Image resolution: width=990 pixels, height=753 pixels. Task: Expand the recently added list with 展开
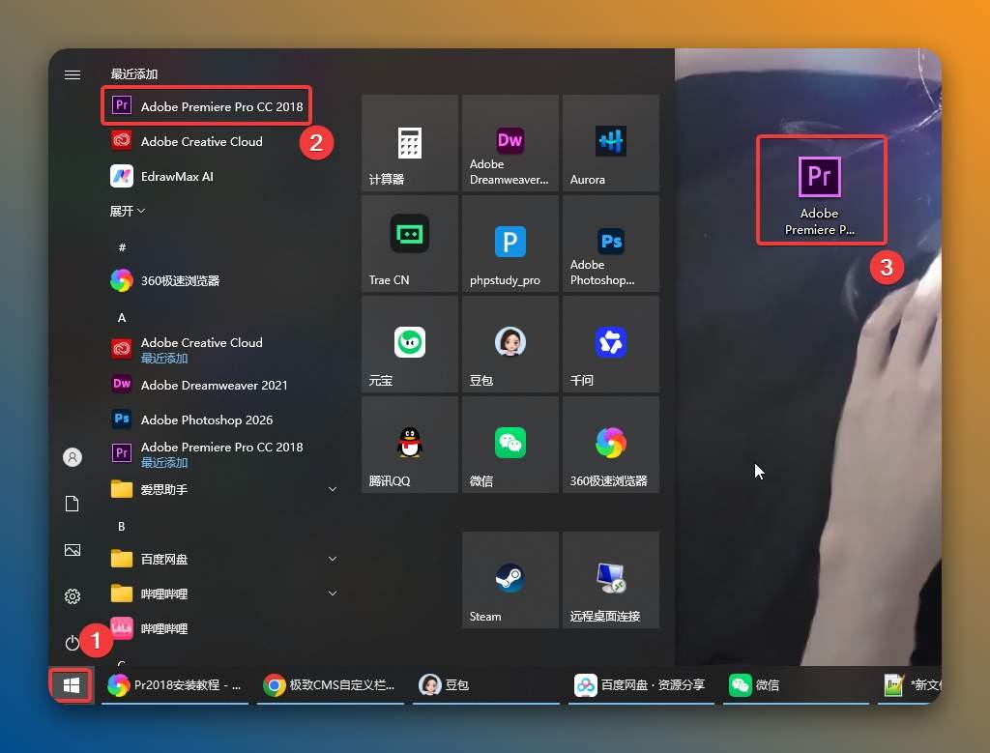[x=127, y=211]
